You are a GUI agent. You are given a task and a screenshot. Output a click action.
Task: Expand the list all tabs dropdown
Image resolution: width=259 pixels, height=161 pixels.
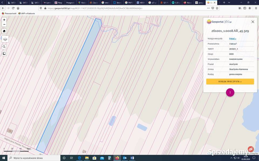click(x=229, y=2)
